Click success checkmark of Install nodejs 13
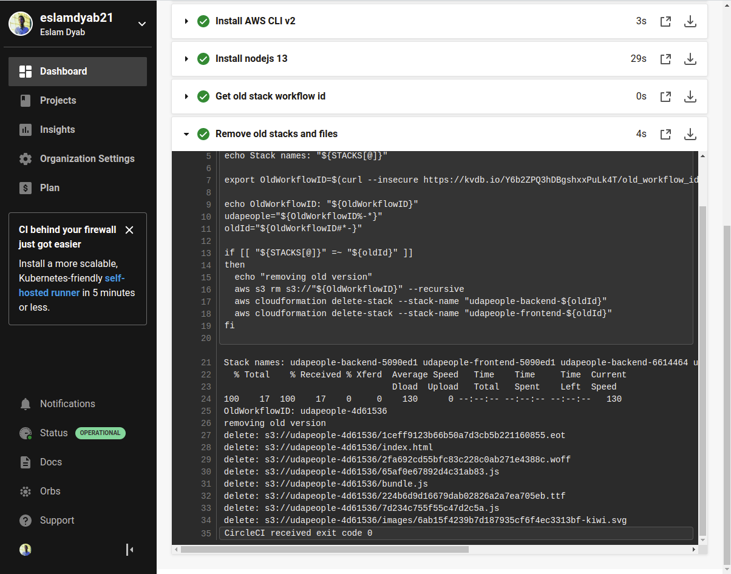Image resolution: width=731 pixels, height=574 pixels. 203,59
